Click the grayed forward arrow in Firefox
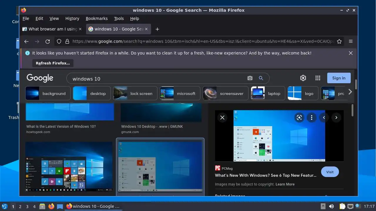This screenshot has height=211, width=376. click(x=37, y=41)
